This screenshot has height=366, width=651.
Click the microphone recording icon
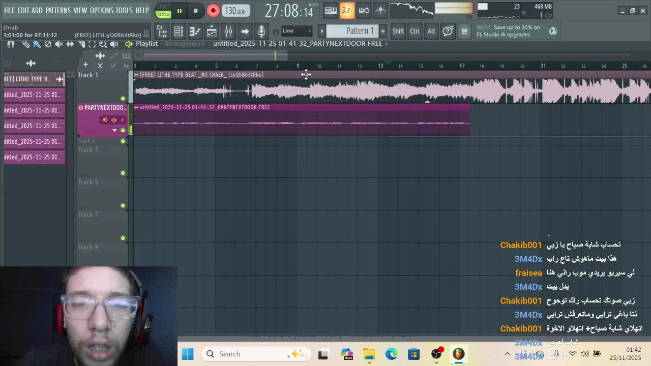261,32
